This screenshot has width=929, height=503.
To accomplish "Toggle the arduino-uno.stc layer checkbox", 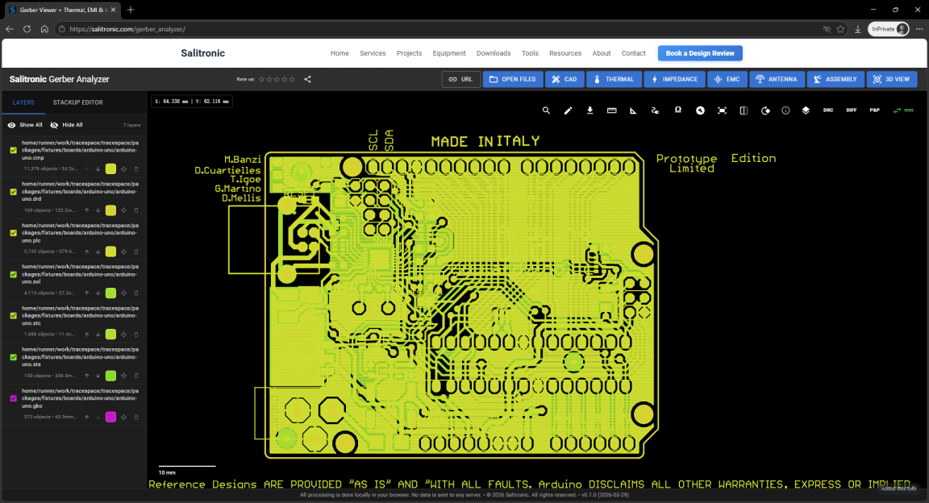I will [14, 316].
